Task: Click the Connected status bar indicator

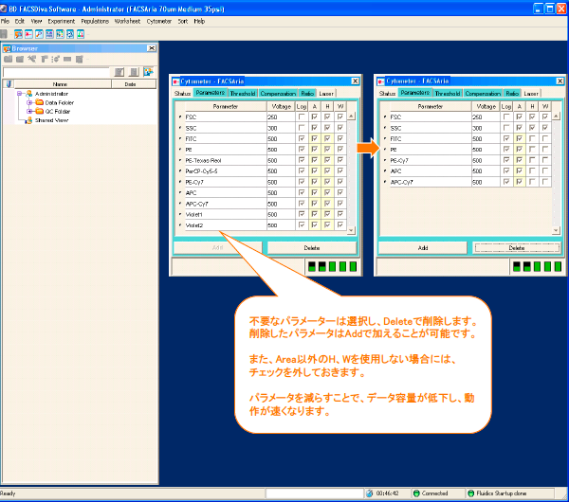Action: coord(431,493)
